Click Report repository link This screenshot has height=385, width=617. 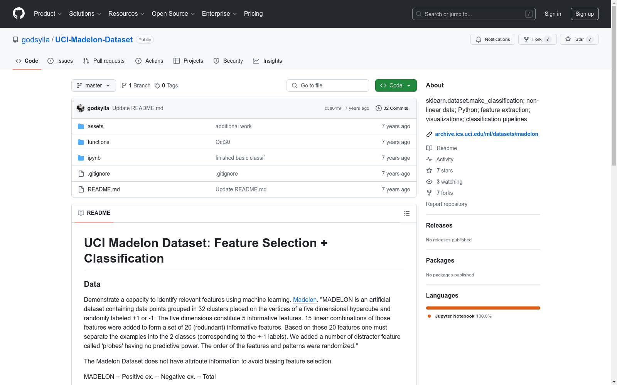pos(447,204)
